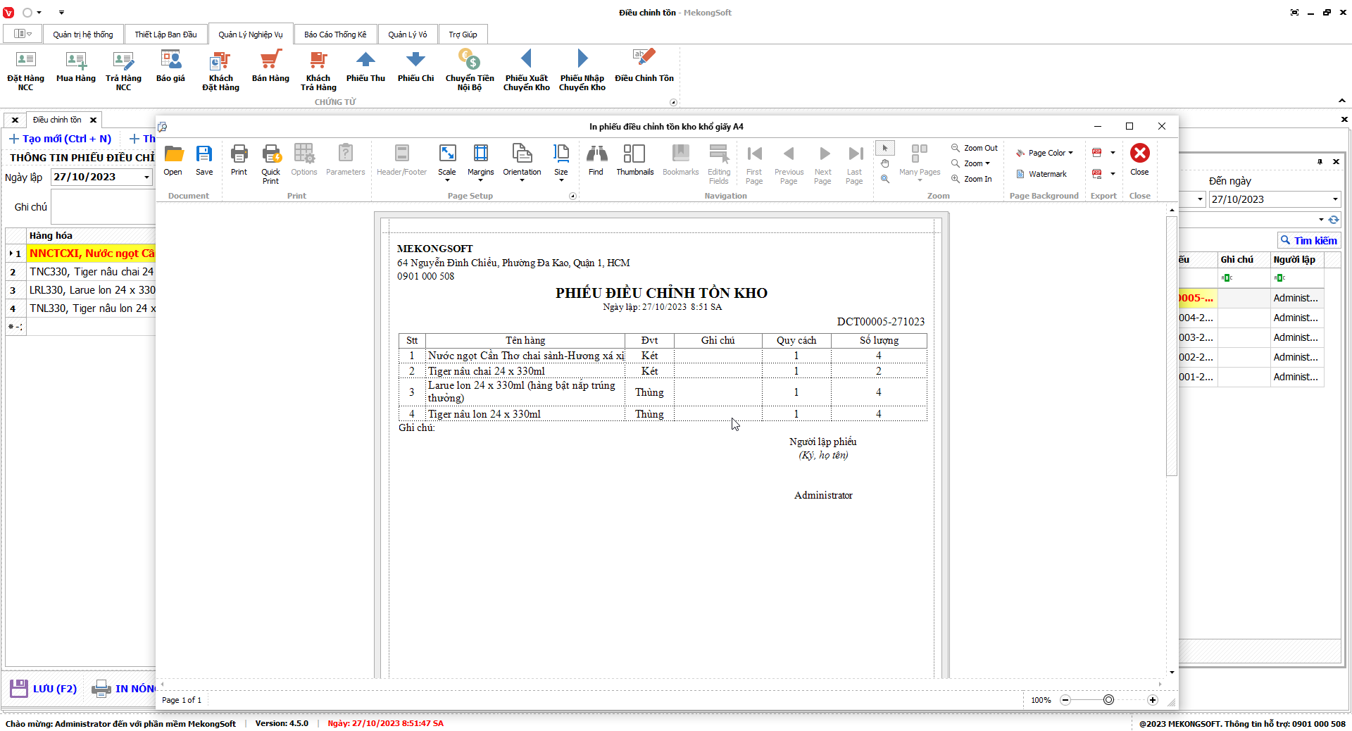Show page Thumbnails panel
The height and width of the screenshot is (731, 1352).
coord(634,160)
